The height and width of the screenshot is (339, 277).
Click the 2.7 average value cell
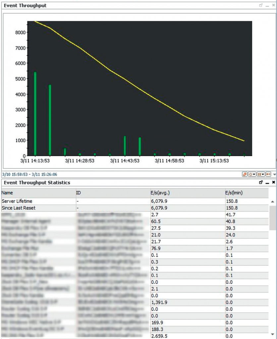[188, 215]
